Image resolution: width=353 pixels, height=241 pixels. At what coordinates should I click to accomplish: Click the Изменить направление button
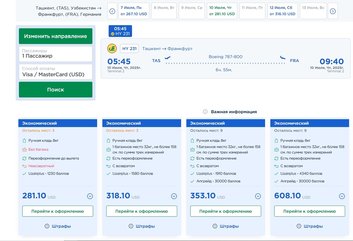coord(56,36)
